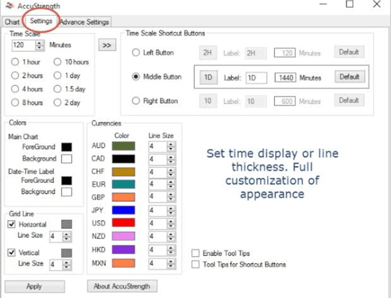Click the Time Scale minutes spinner arrows
This screenshot has width=391, height=298.
click(39, 45)
